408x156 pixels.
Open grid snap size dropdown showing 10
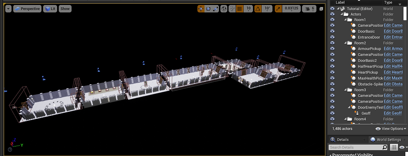[x=248, y=9]
